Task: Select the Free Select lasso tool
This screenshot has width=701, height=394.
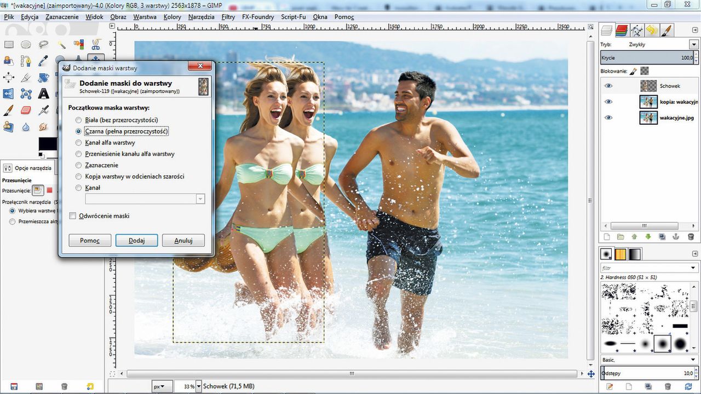Action: (43, 44)
